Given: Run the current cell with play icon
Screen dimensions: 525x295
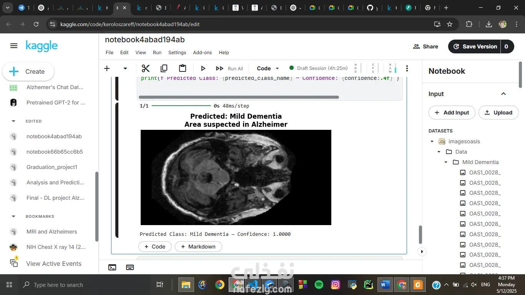Looking at the screenshot, I should 203,68.
